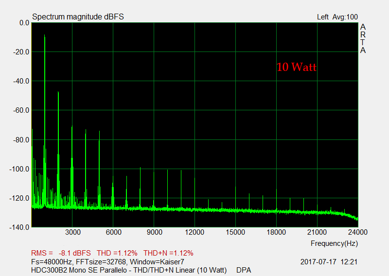Click the 'Avg:100' averaging label

click(345, 17)
